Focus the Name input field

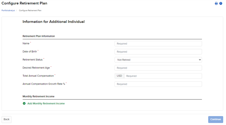158,44
